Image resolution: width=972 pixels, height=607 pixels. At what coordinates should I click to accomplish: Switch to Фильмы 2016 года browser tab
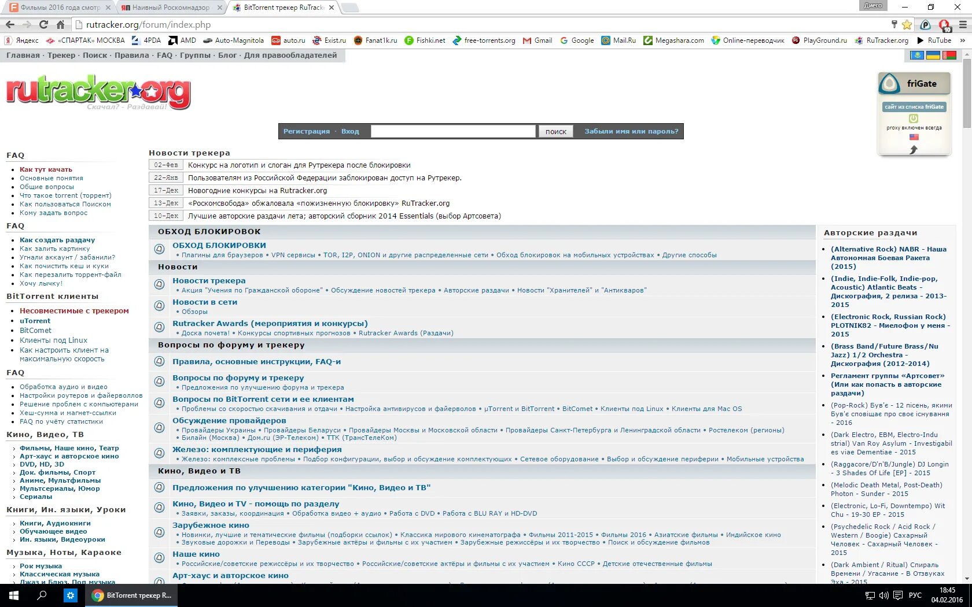pos(60,8)
